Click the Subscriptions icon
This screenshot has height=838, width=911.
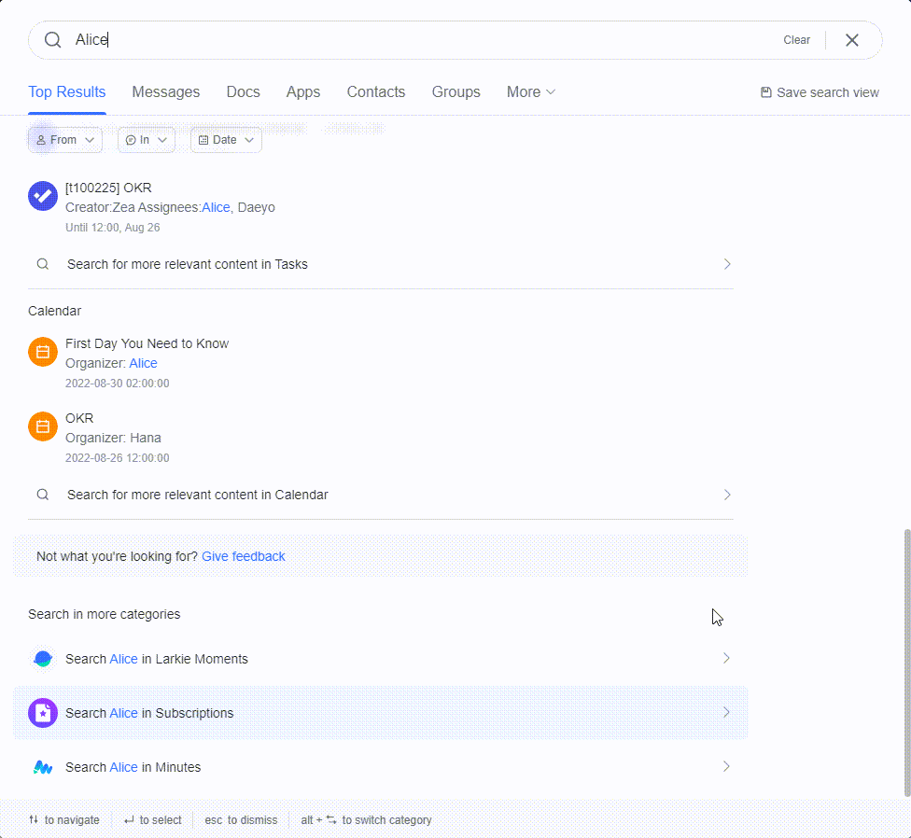click(42, 713)
